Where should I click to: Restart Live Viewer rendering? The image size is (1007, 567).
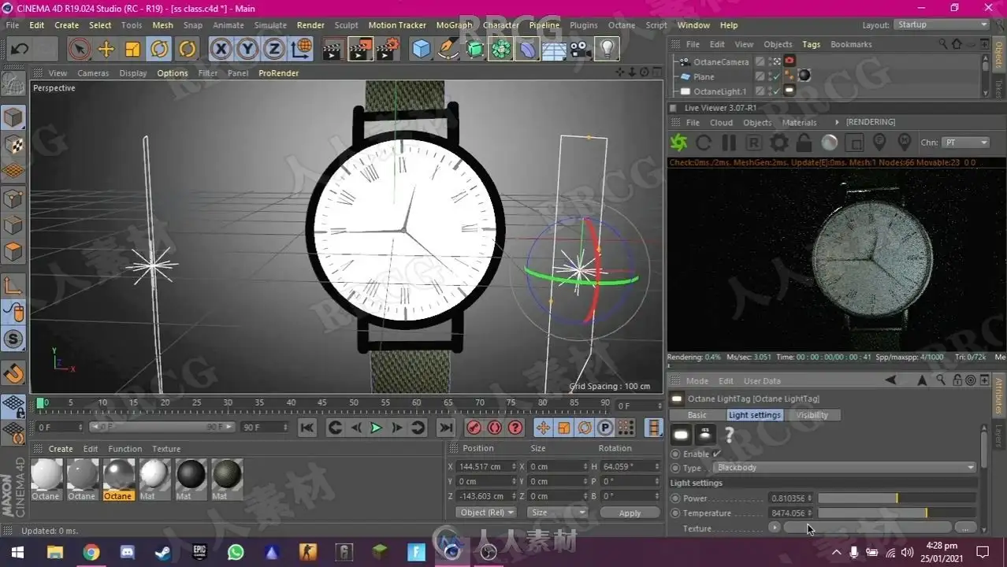coord(704,143)
